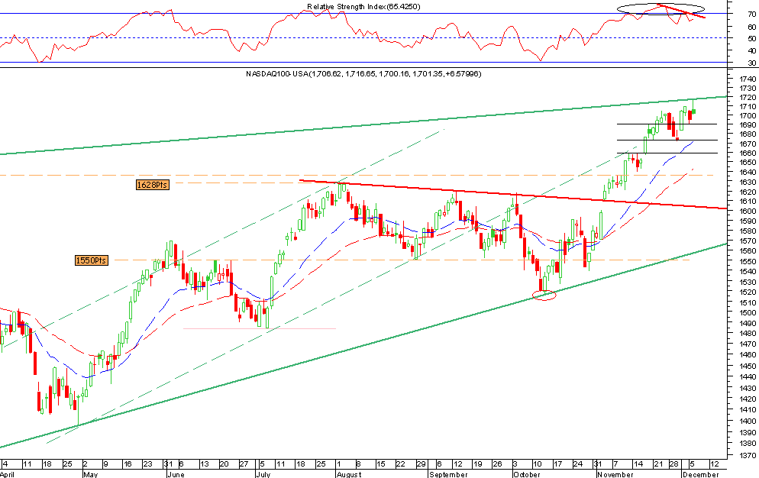Click the pink horizontal line near July low
Viewport: 759px width, 478px height.
point(260,329)
